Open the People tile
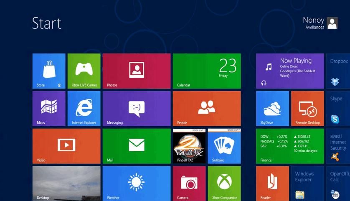This screenshot has height=201, width=350. click(x=207, y=109)
